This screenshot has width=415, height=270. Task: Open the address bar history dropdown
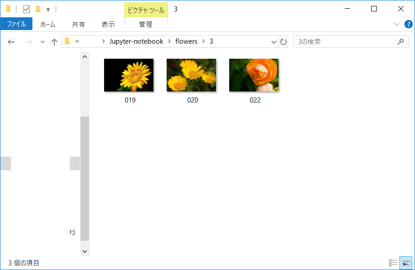[x=273, y=42]
